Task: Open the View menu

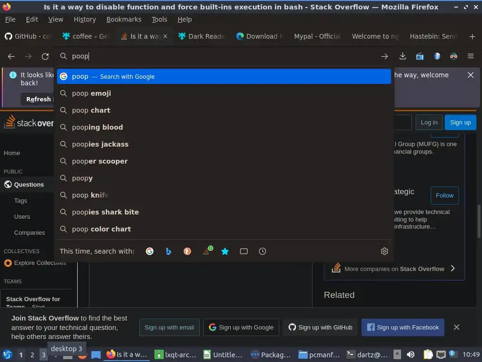Action: 56,19
